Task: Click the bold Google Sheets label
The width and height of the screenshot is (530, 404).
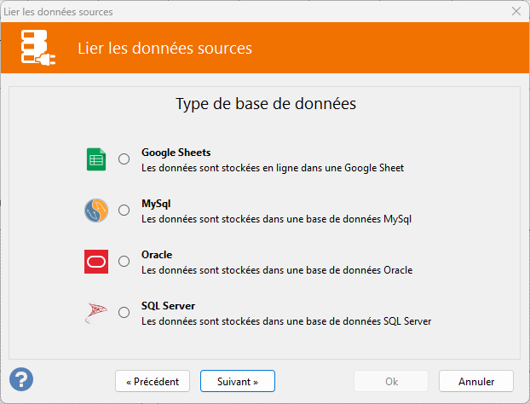Action: 176,153
